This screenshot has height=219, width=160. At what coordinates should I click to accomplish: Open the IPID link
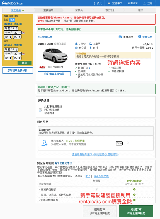click(x=88, y=176)
